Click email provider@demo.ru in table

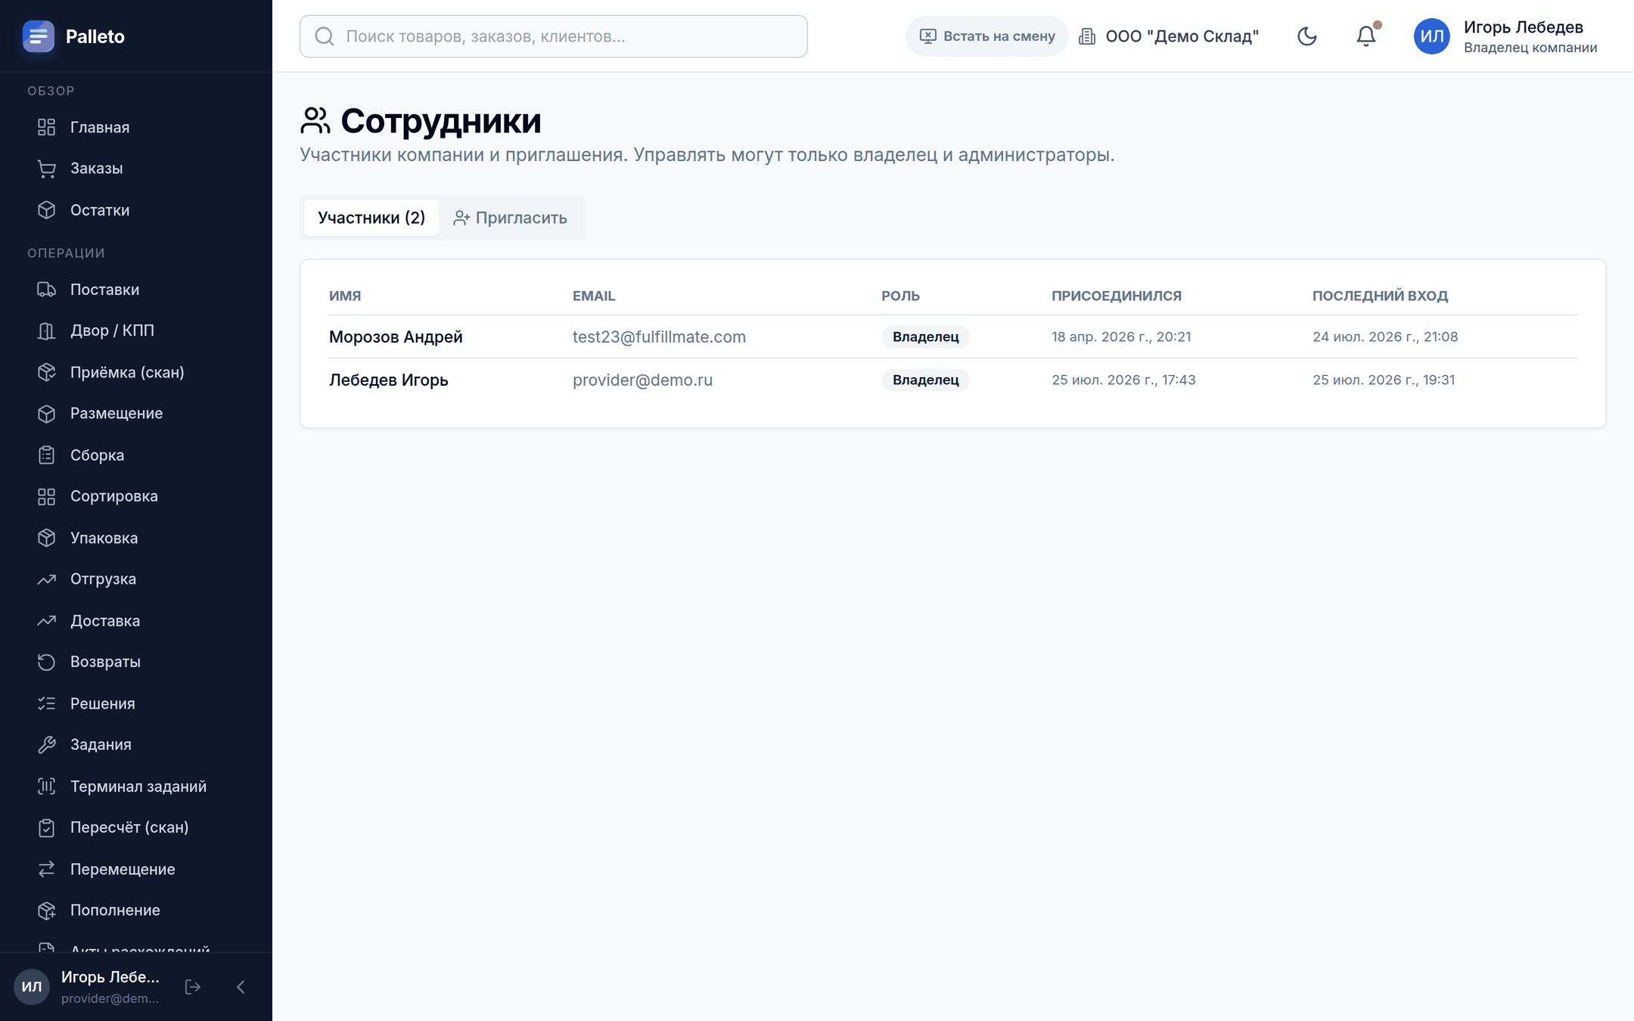pos(642,380)
